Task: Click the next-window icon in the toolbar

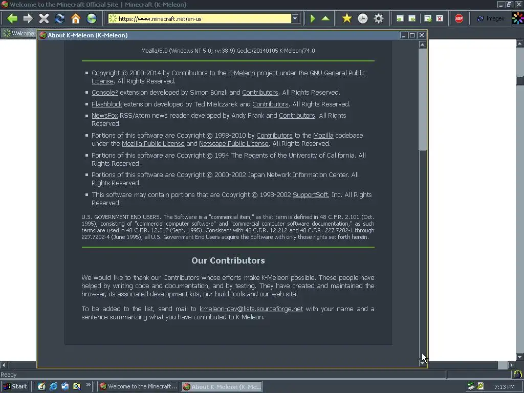Action: pyautogui.click(x=412, y=19)
